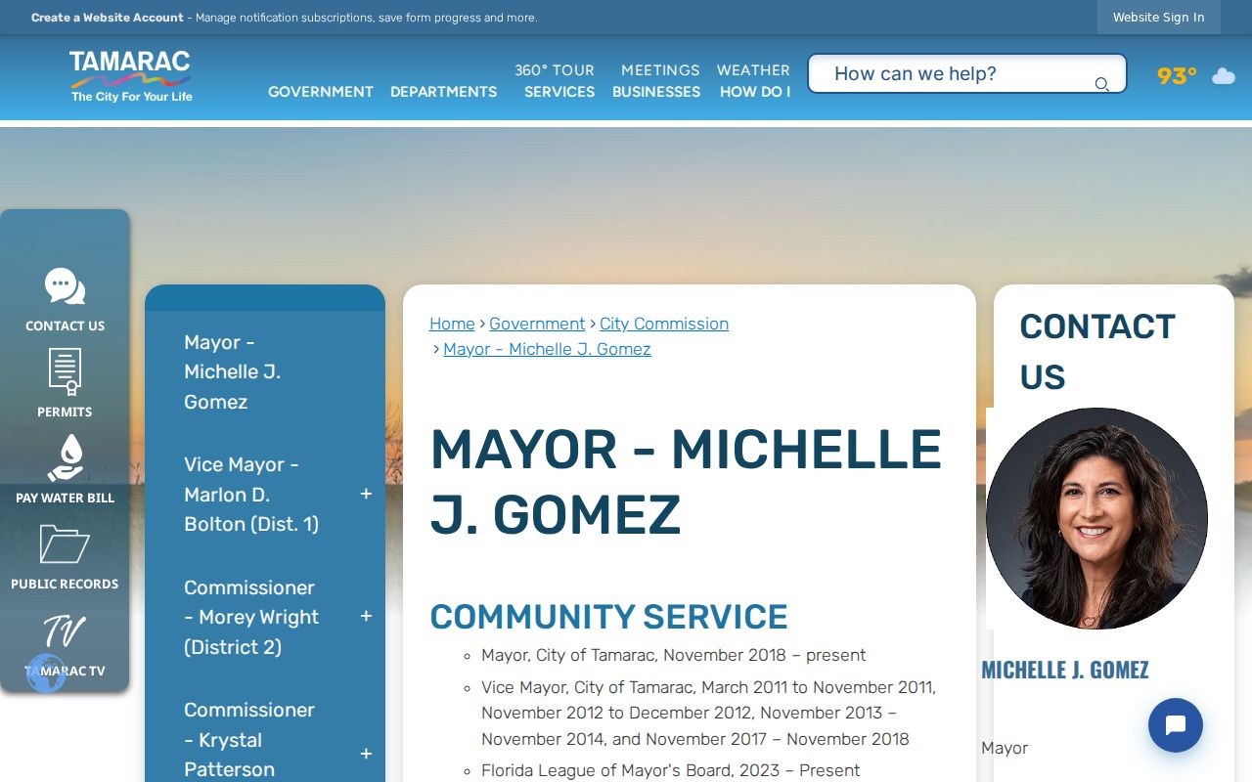
Task: Open the Public Records folder icon
Action: (x=65, y=544)
